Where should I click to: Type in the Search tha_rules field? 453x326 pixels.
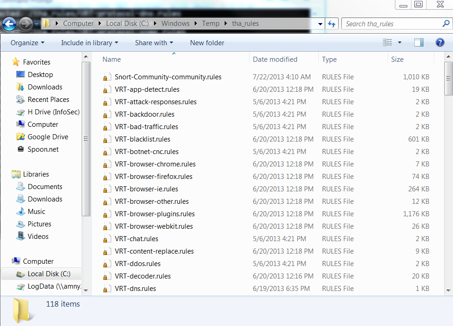click(x=392, y=24)
